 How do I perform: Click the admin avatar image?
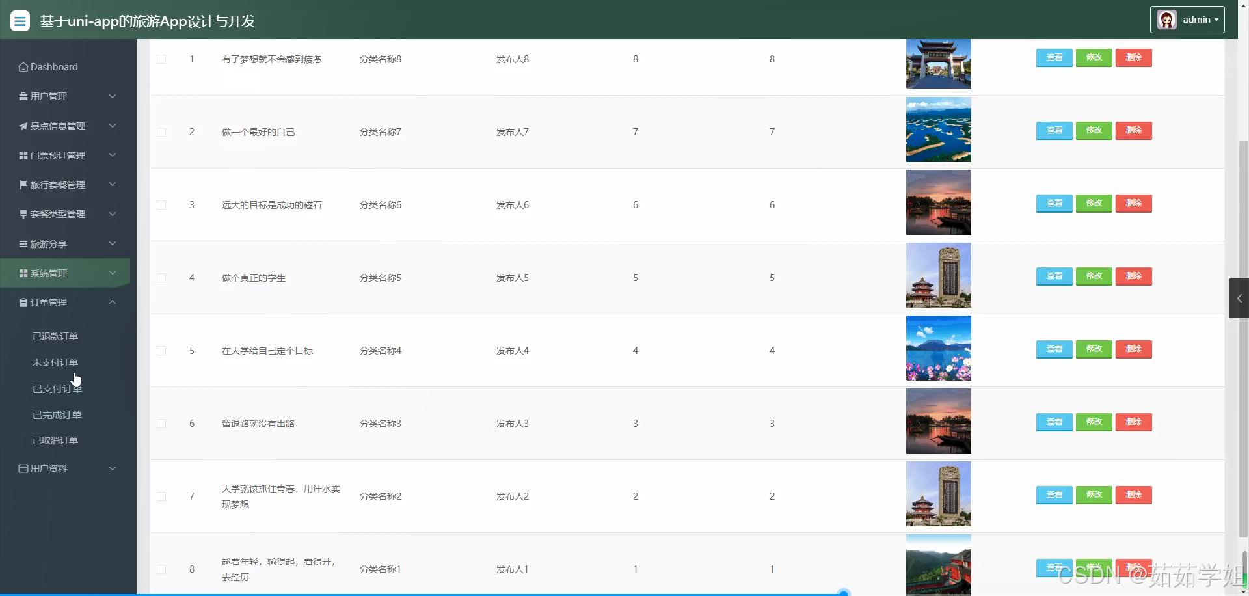click(1166, 19)
